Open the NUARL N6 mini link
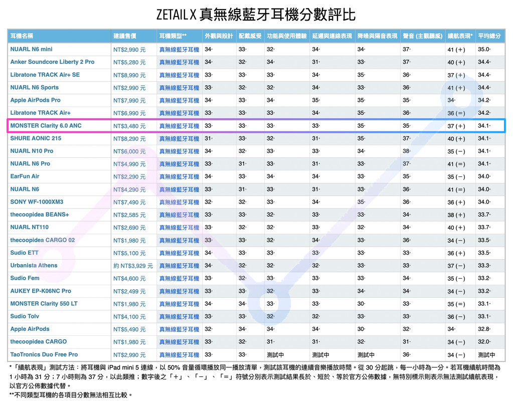Image resolution: width=513 pixels, height=401 pixels. [x=31, y=50]
